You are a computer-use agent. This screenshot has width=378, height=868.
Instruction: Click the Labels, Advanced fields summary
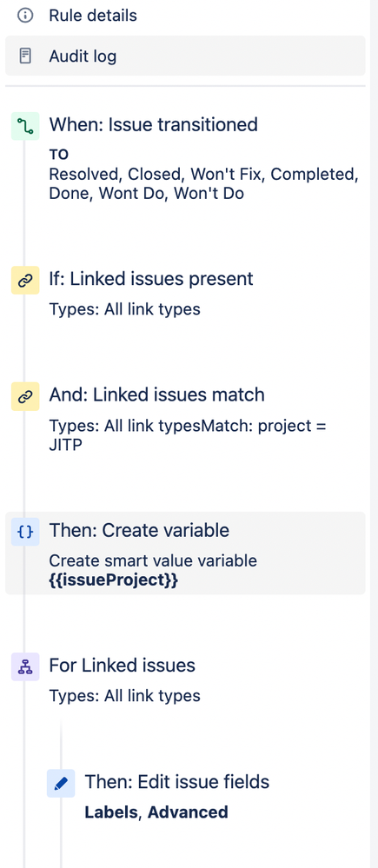coord(156,812)
